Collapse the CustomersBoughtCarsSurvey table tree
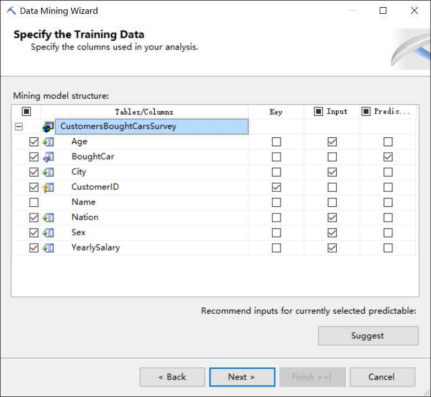 click(19, 127)
